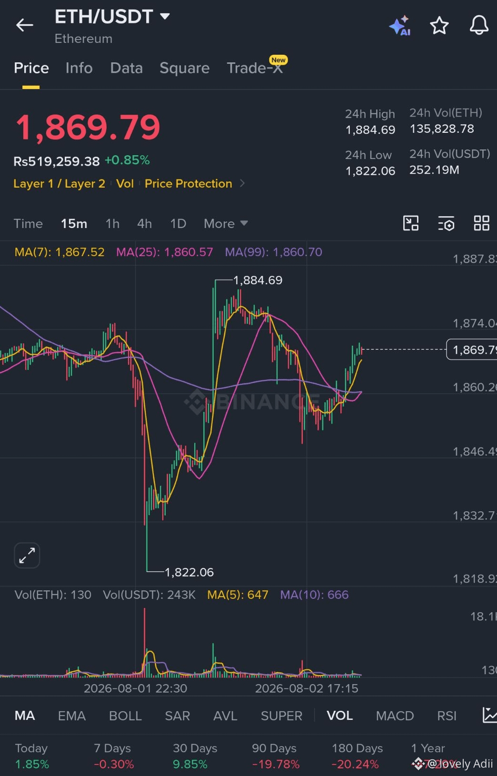Go back using the arrow icon
497x776 pixels.
pyautogui.click(x=25, y=25)
